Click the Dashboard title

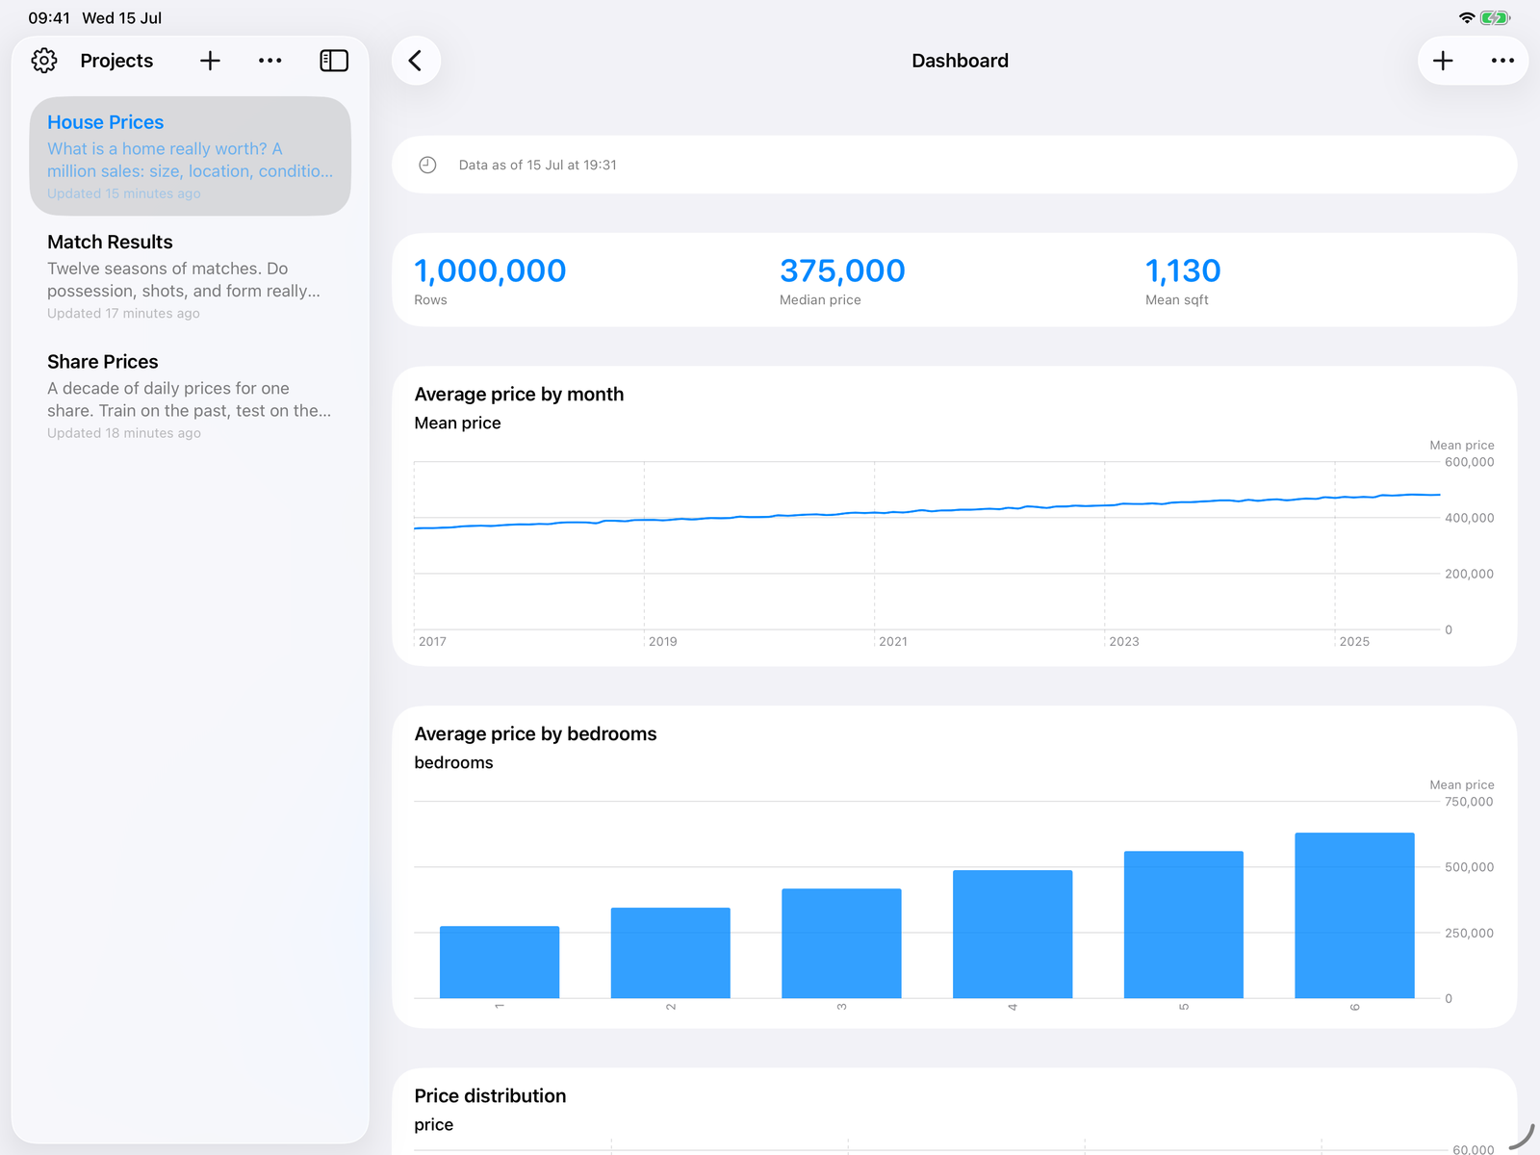tap(960, 61)
